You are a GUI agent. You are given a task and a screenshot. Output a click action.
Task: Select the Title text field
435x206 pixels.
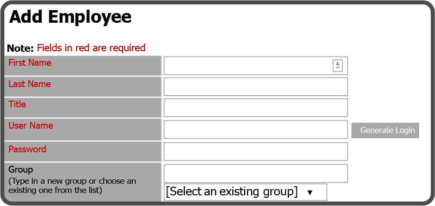coord(255,107)
